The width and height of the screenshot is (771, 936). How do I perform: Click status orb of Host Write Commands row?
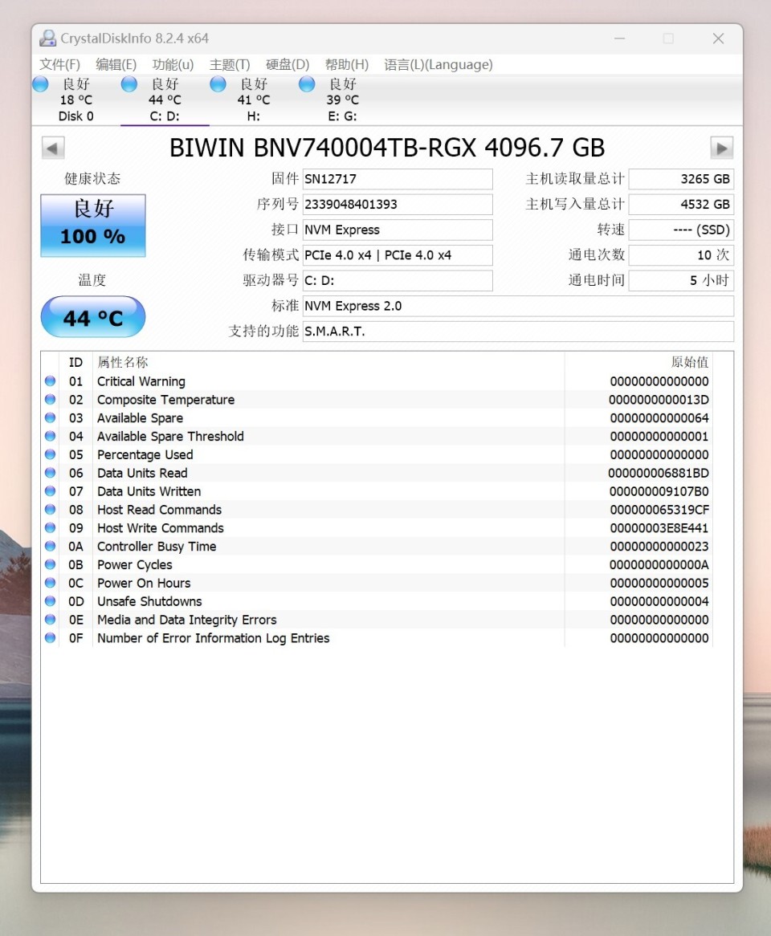click(x=50, y=527)
